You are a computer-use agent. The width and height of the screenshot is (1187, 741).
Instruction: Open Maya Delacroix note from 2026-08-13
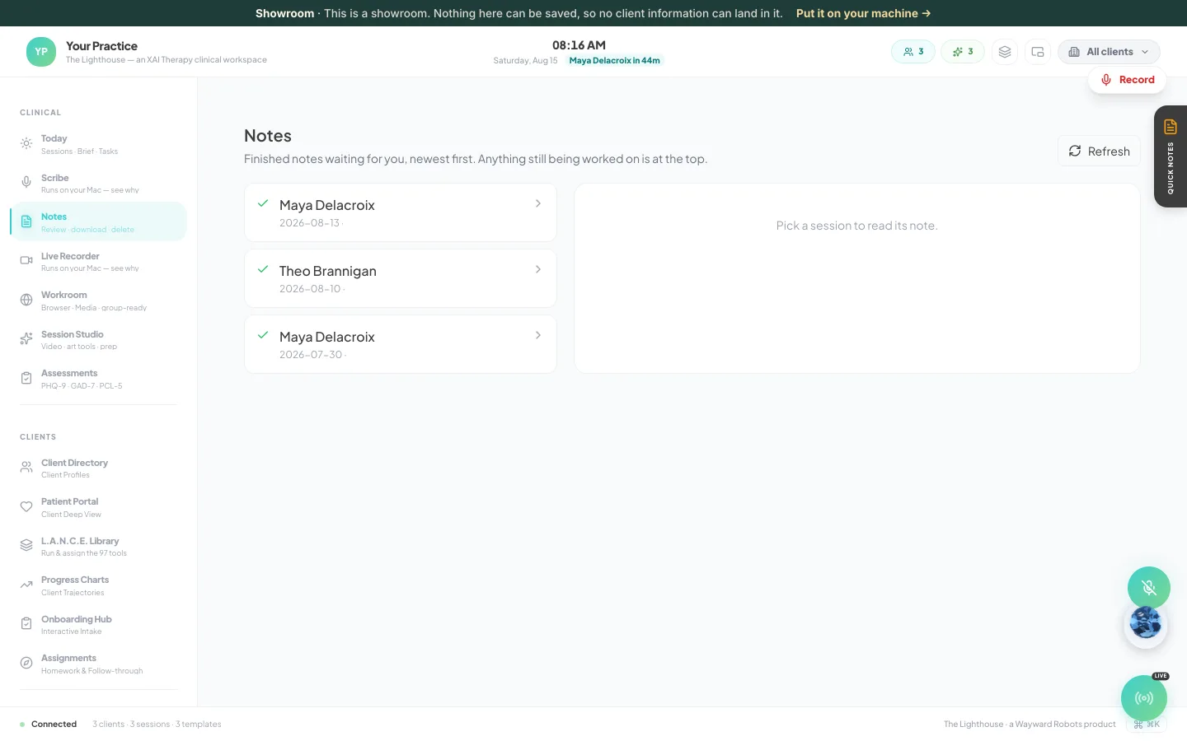coord(401,212)
